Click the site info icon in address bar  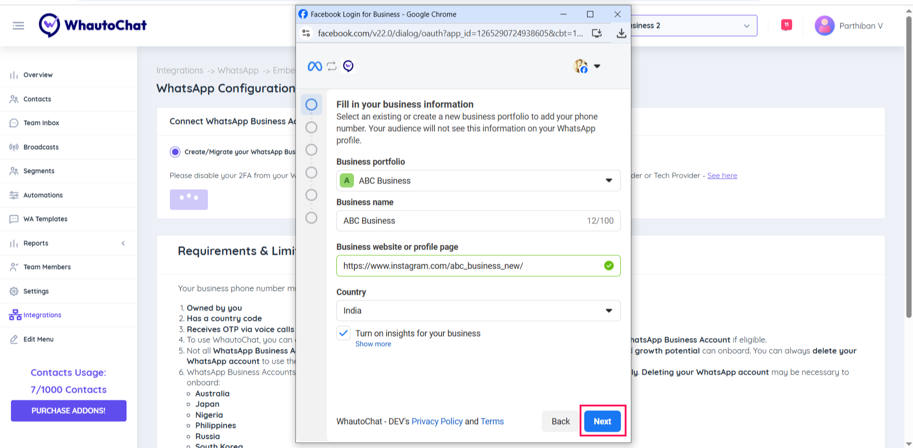coord(306,33)
